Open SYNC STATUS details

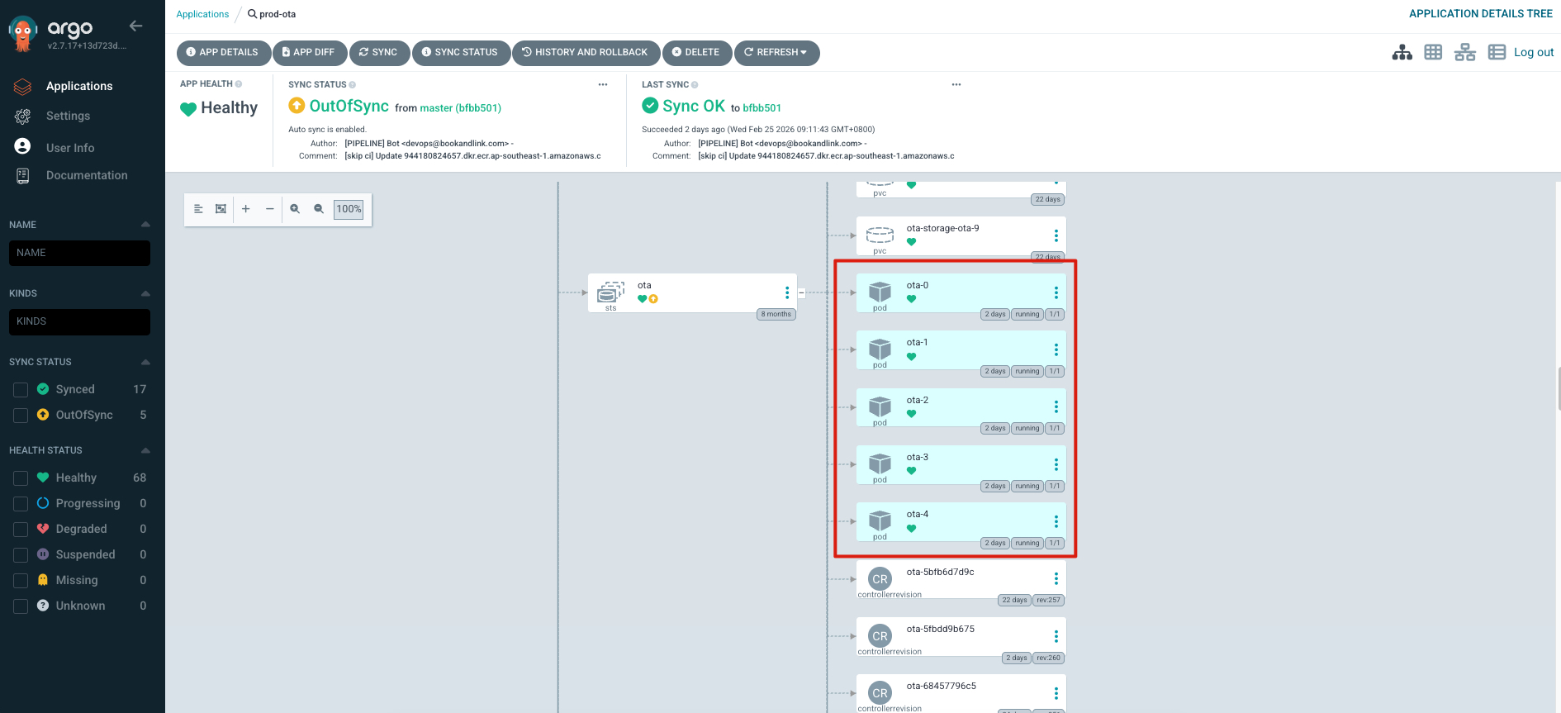click(x=461, y=52)
